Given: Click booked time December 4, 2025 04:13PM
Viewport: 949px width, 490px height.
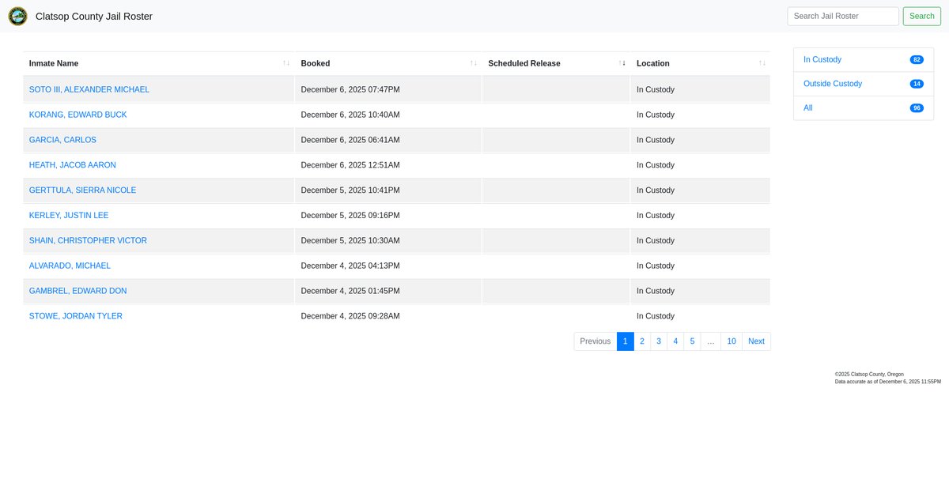Looking at the screenshot, I should pyautogui.click(x=350, y=266).
